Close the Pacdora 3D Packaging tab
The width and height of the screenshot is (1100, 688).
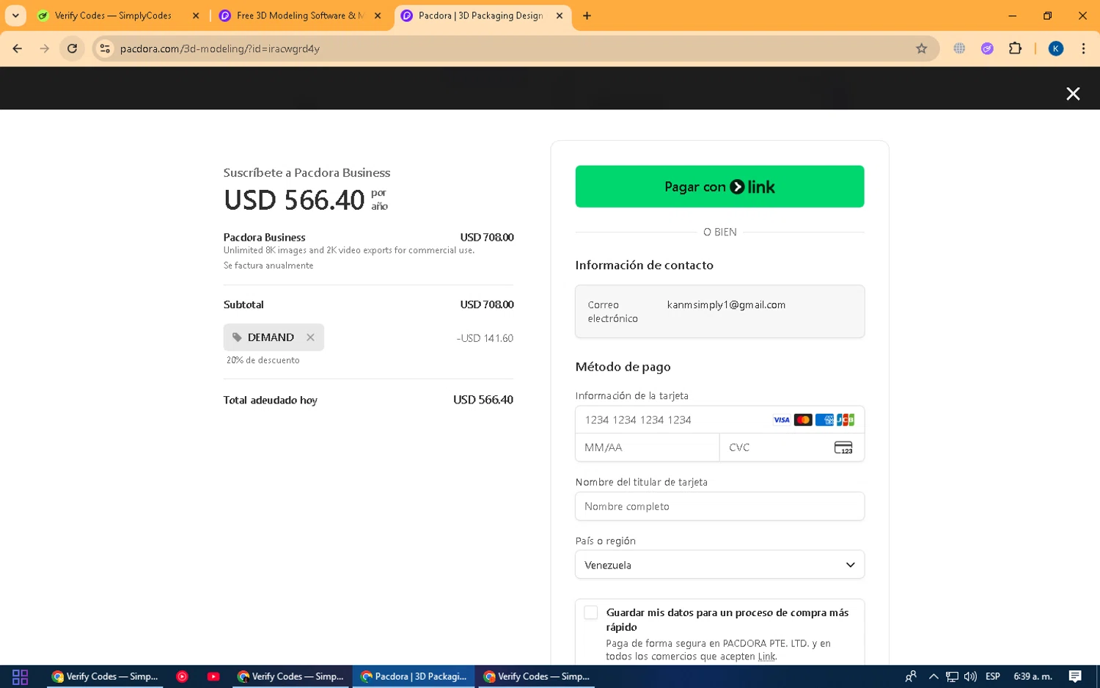[x=560, y=15]
